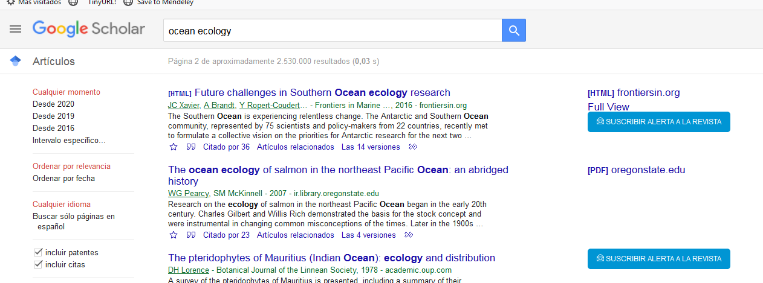The image size is (763, 283).
Task: Select Ordenar por fecha
Action: tap(63, 179)
